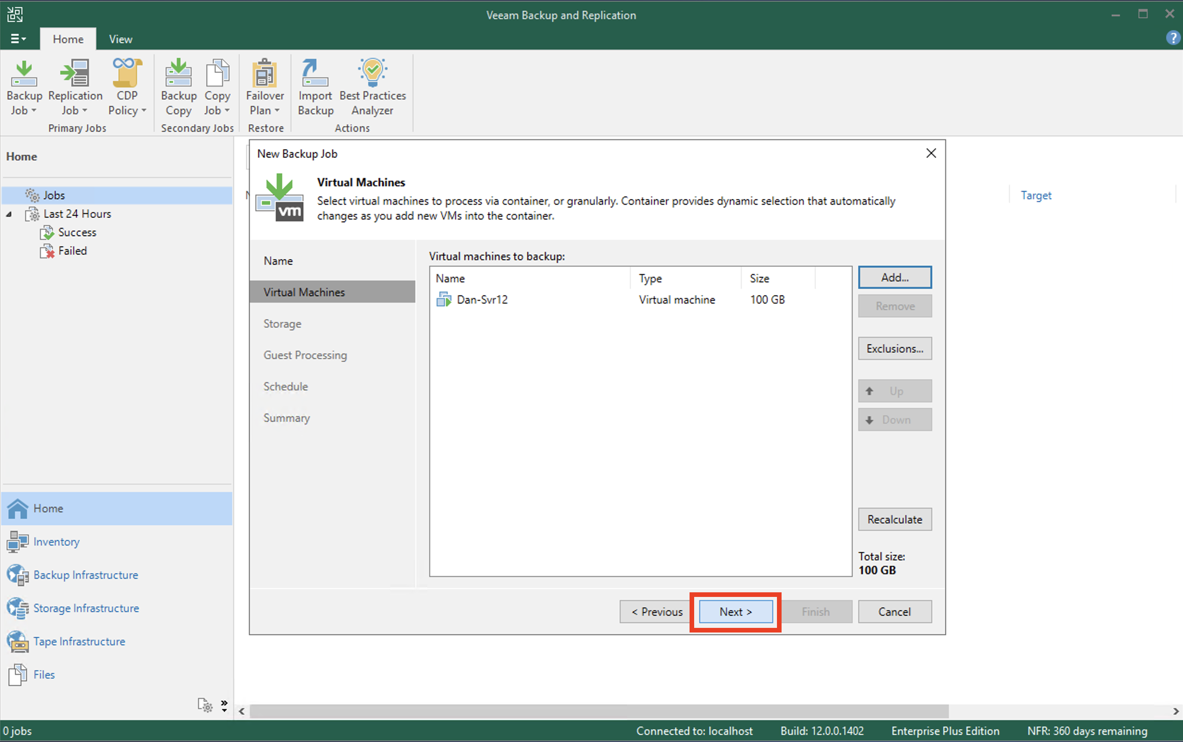The width and height of the screenshot is (1183, 742).
Task: Click the Cancel button
Action: click(895, 611)
